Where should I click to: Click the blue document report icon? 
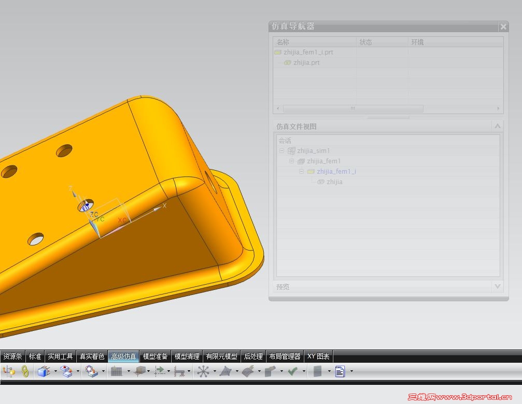coord(340,371)
